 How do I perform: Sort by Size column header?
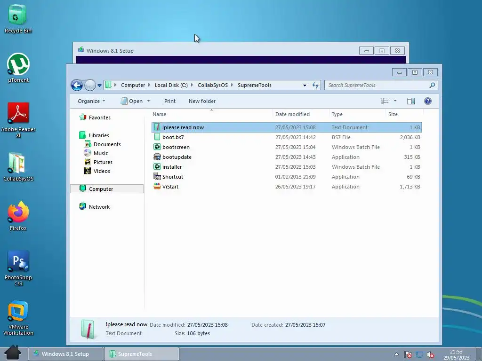(x=404, y=114)
